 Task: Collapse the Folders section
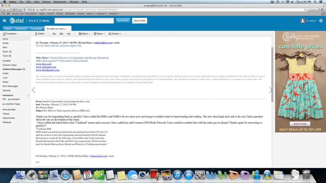tap(2, 61)
